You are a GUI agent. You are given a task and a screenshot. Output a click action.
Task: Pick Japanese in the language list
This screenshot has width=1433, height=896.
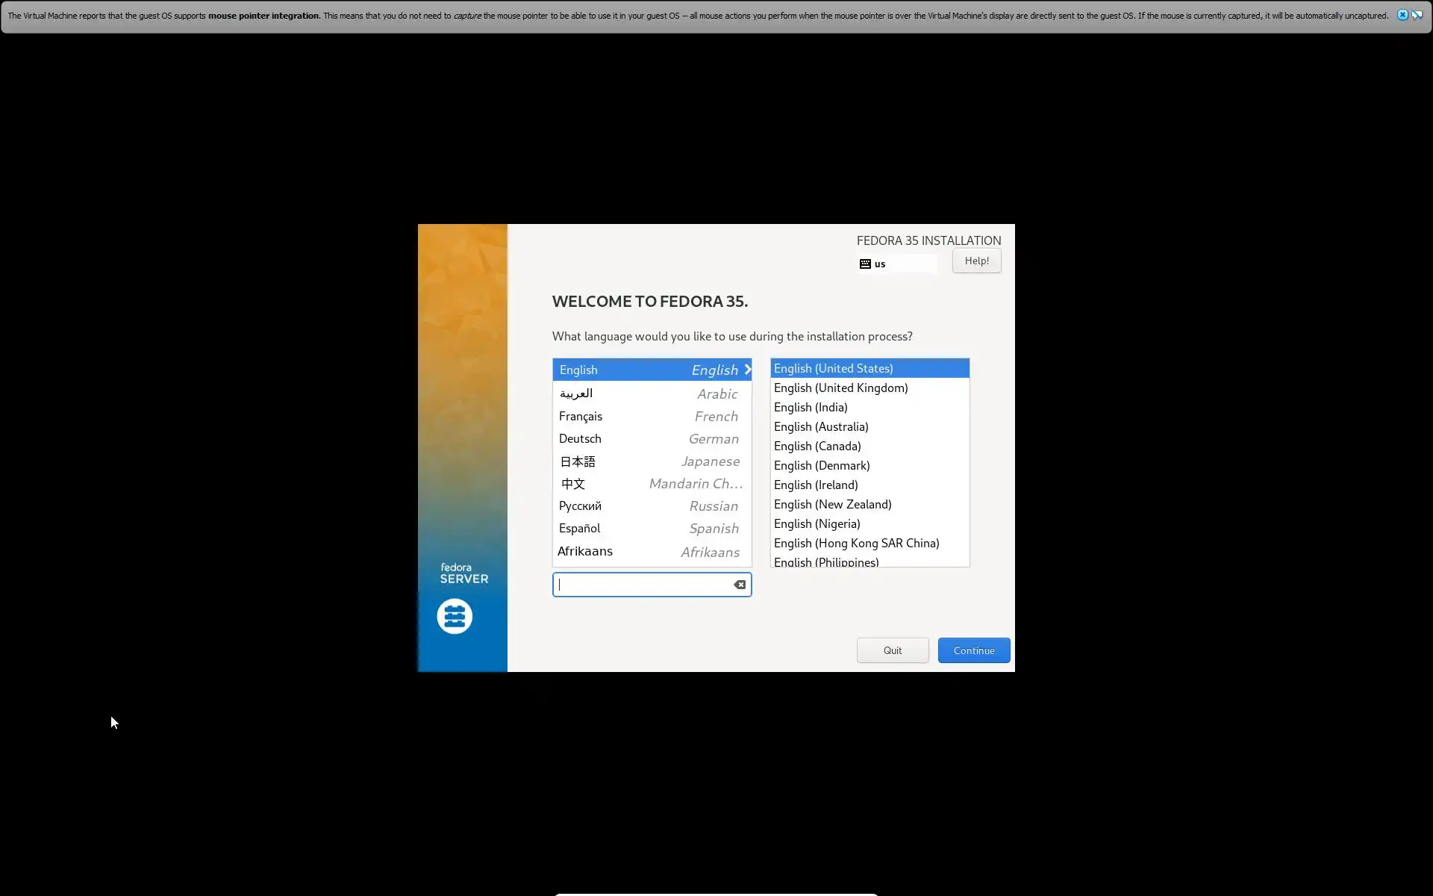coord(651,461)
